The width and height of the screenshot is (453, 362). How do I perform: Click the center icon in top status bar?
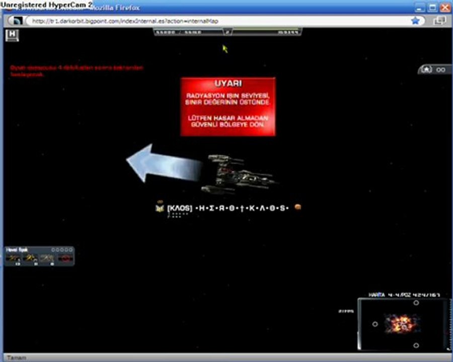pos(228,32)
